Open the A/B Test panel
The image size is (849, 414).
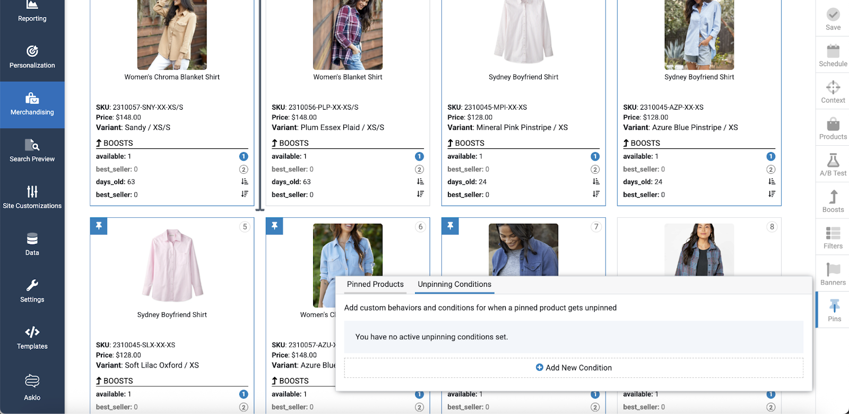[833, 165]
